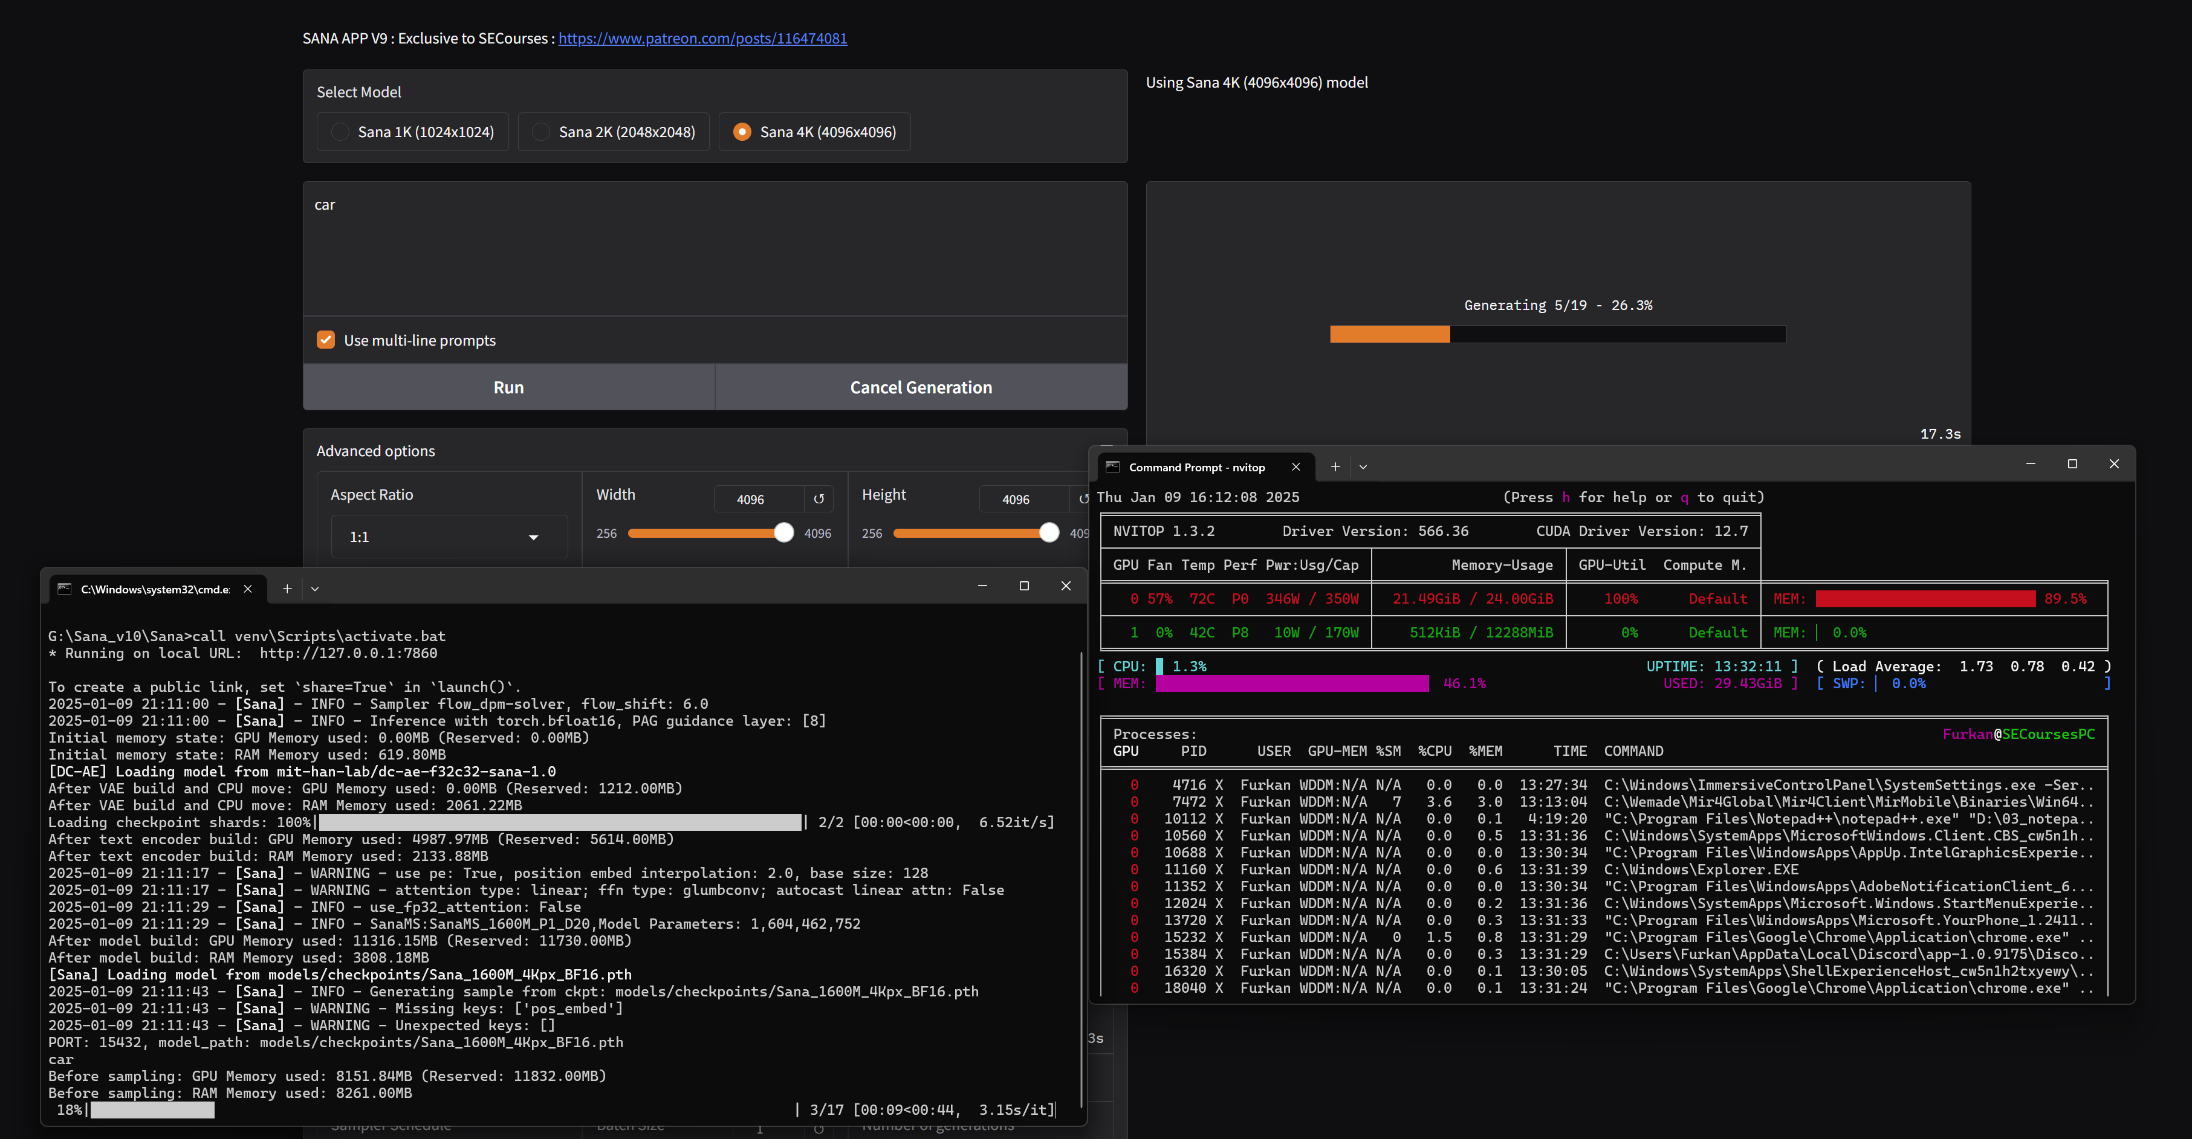Click the Width slider handle
Screen dimensions: 2192x1139
click(783, 532)
